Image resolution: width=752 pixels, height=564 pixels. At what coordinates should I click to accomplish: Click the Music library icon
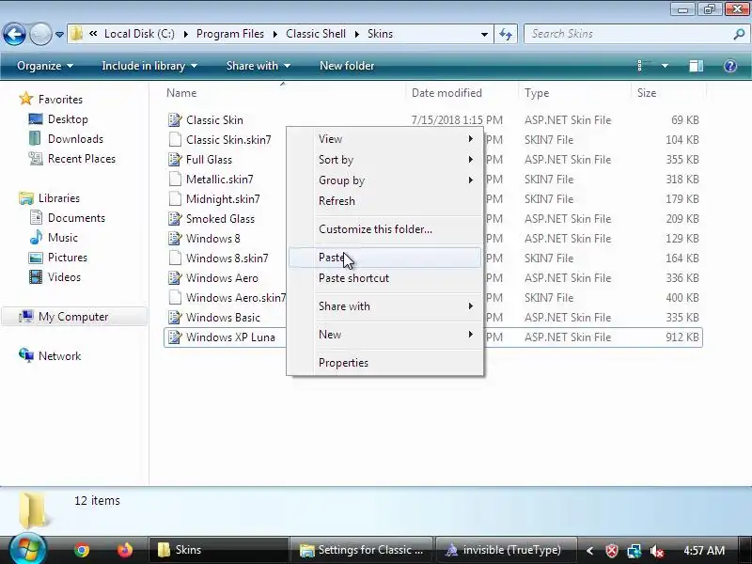[x=36, y=238]
